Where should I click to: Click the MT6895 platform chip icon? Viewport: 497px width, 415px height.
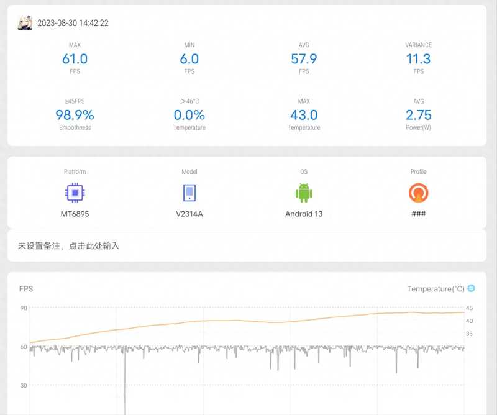(x=75, y=193)
